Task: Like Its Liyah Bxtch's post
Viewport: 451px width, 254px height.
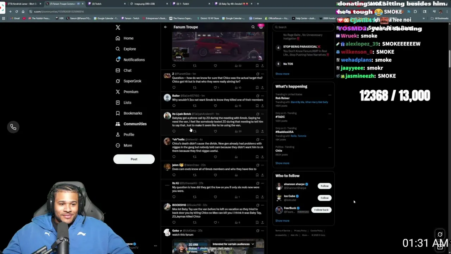Action: click(215, 131)
